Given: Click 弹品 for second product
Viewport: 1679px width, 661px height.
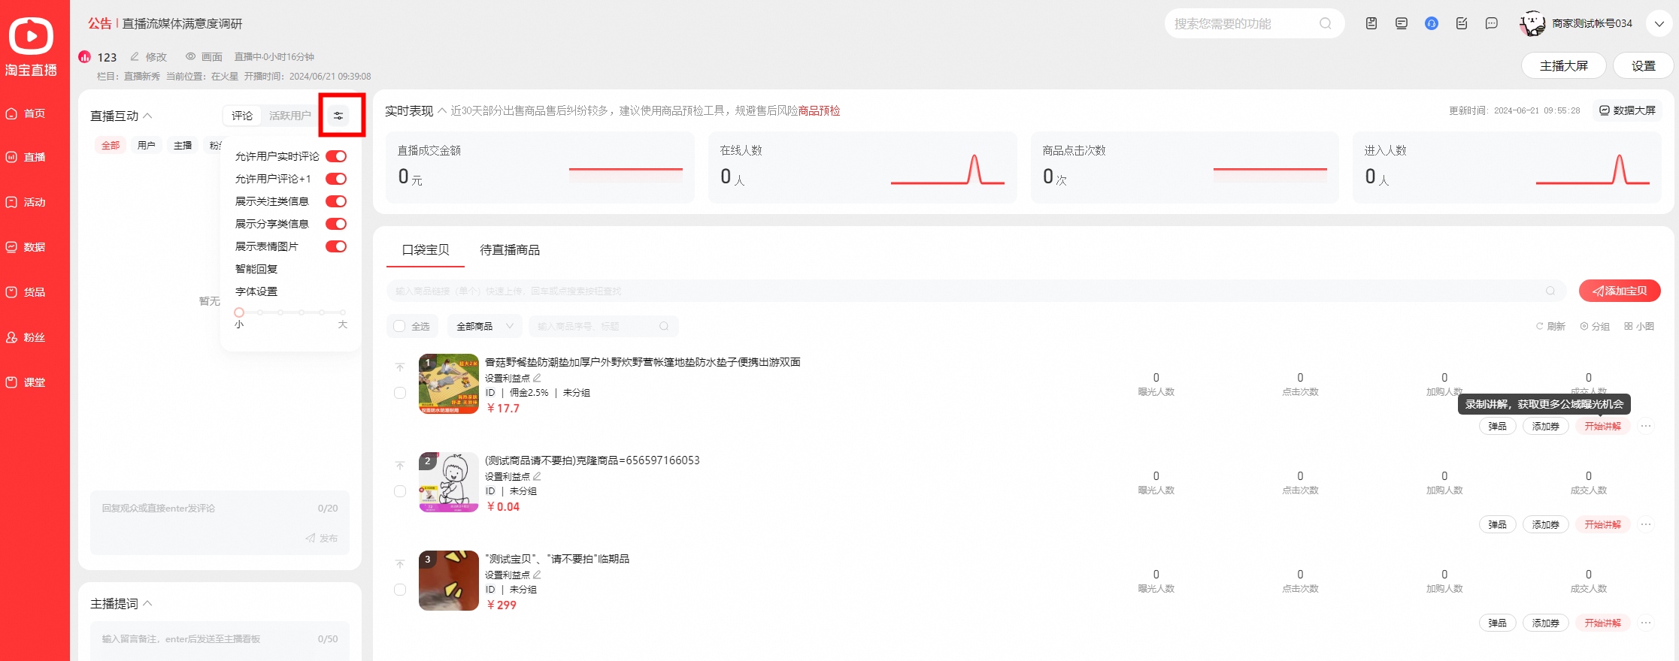Looking at the screenshot, I should 1497,524.
